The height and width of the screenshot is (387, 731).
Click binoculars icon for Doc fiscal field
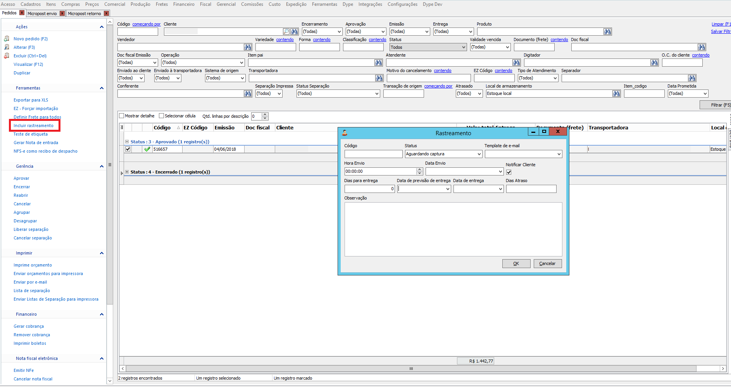(702, 47)
